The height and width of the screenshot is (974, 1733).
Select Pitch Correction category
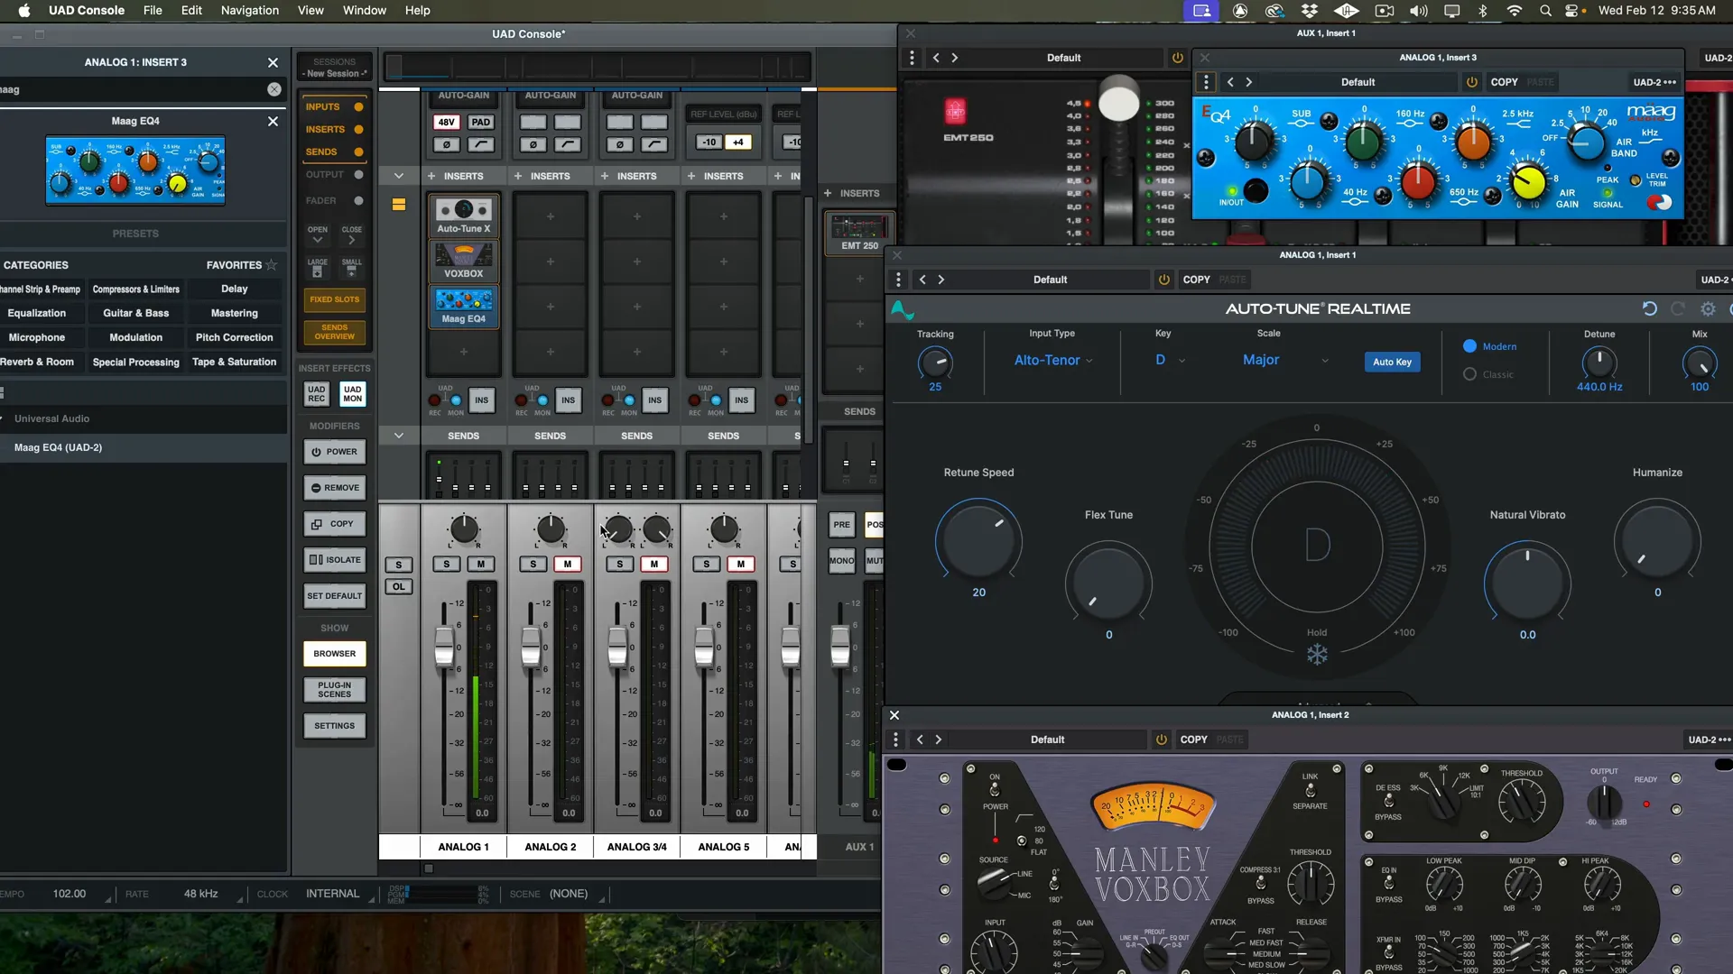[234, 337]
